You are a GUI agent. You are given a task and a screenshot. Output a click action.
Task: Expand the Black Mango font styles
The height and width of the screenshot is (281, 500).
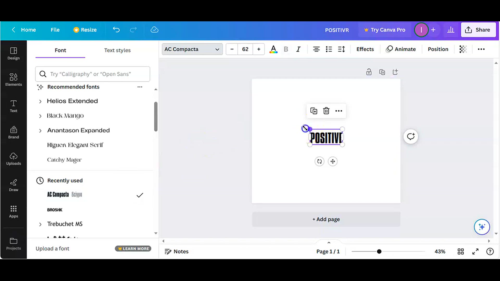40,116
